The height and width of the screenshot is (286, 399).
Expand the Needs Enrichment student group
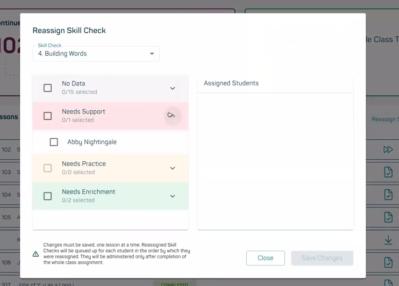[x=172, y=196]
